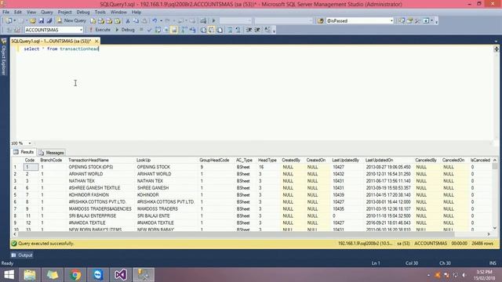Click the Start debugging play icon in top toolbar
The width and height of the screenshot is (502, 282).
[x=213, y=21]
